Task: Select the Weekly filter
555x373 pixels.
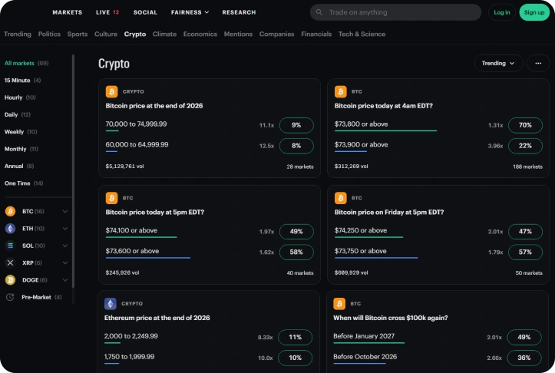Action: 21,132
